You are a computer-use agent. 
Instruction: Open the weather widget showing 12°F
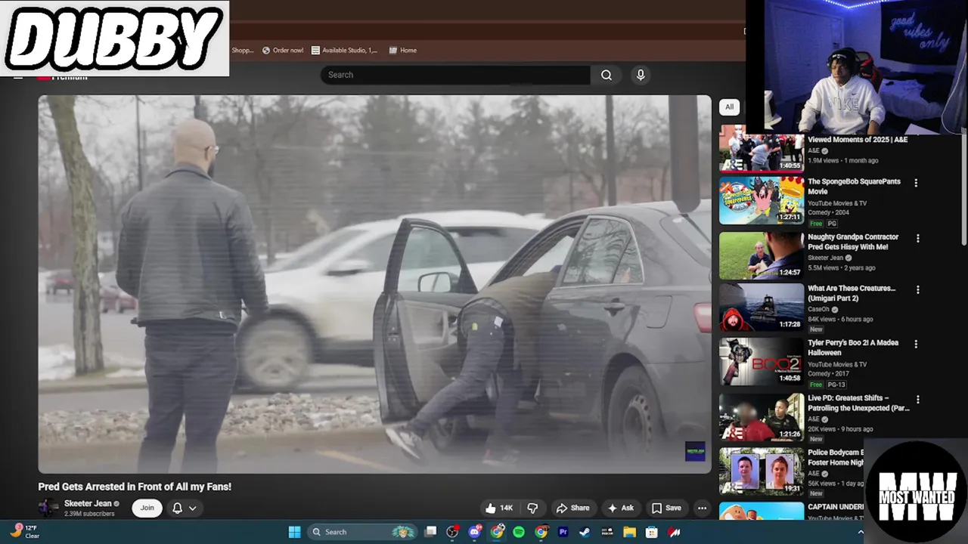25,532
